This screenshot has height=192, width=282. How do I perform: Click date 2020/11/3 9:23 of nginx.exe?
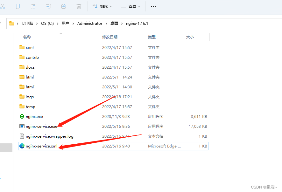[116, 117]
